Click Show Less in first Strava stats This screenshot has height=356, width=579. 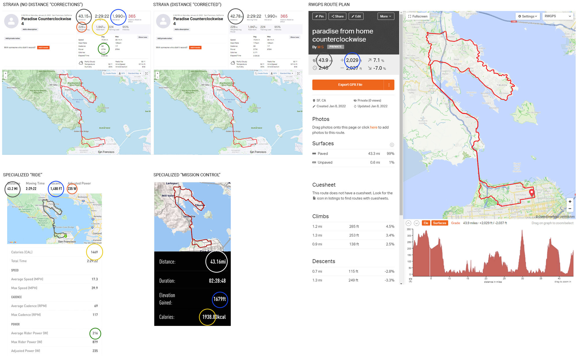pyautogui.click(x=143, y=37)
